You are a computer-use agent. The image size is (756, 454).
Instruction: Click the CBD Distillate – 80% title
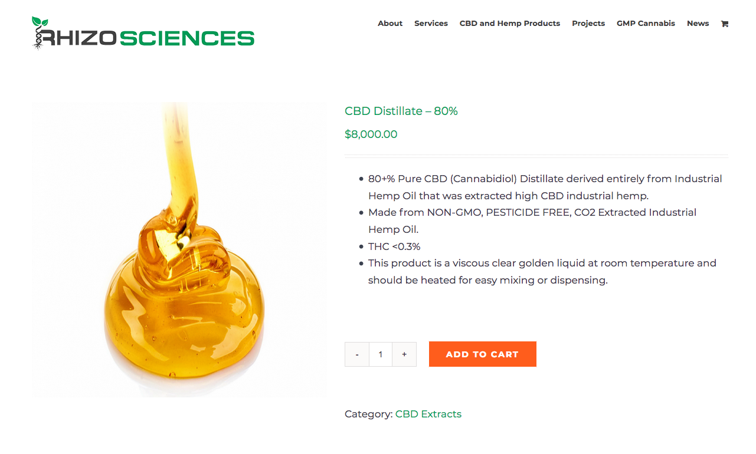[x=401, y=111]
